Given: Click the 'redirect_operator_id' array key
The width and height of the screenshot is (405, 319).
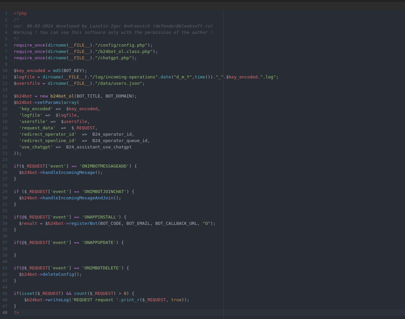Looking at the screenshot, I should tap(48, 134).
